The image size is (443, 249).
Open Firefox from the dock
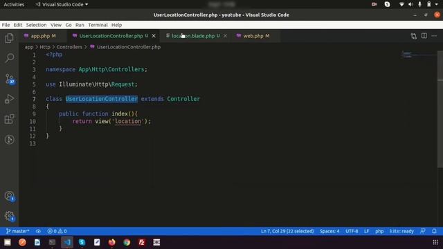tap(112, 242)
